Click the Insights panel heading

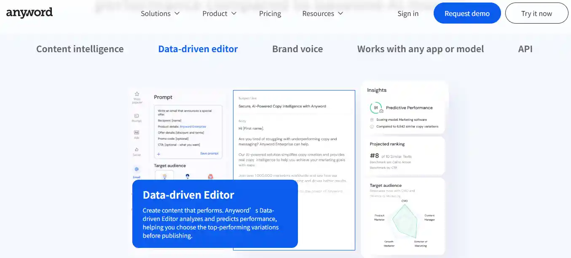tap(377, 90)
